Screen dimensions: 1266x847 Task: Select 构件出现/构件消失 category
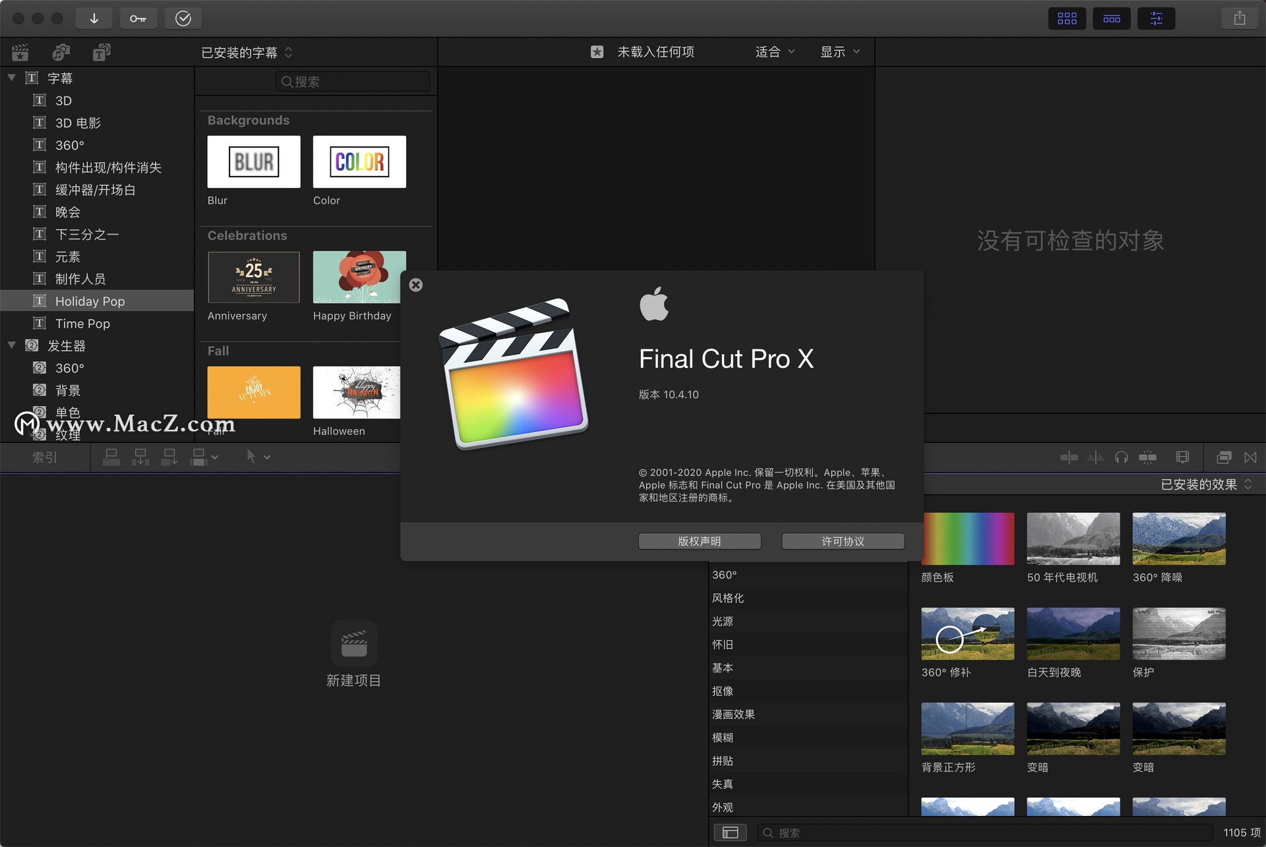(x=97, y=167)
